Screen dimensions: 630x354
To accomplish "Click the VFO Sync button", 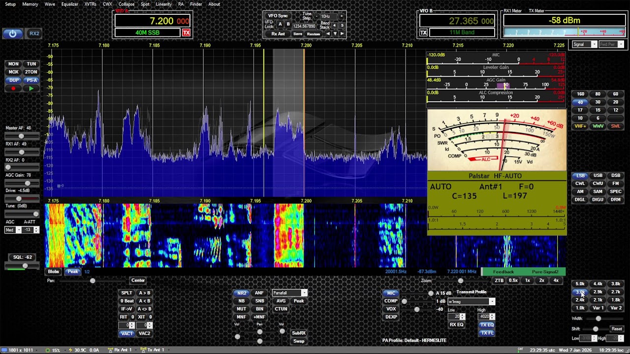I will (278, 16).
